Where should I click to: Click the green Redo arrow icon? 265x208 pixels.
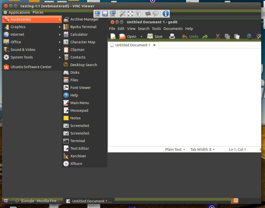coord(205,36)
